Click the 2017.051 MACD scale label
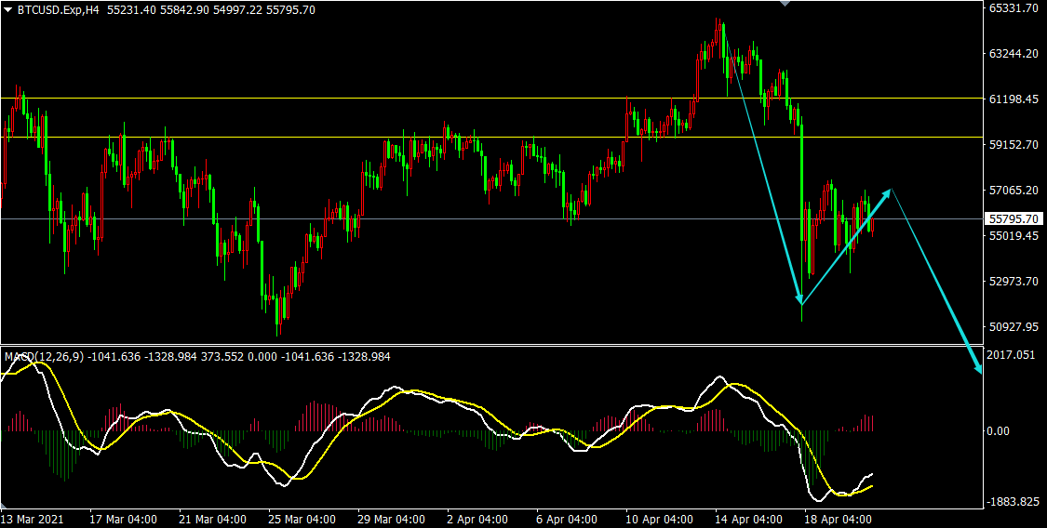 (x=1013, y=355)
